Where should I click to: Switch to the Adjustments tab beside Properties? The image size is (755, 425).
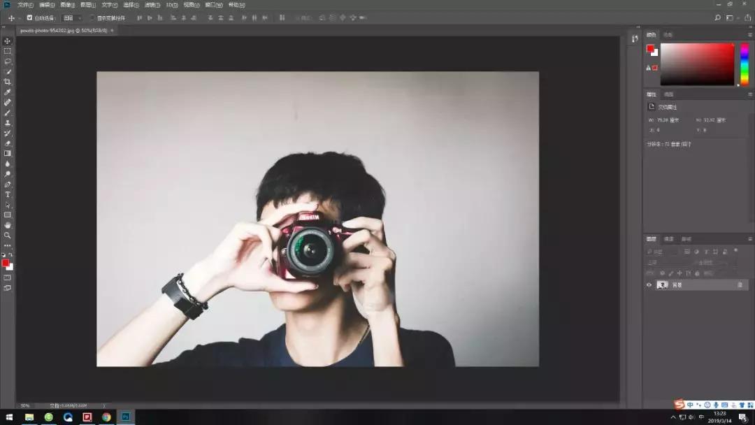[669, 94]
